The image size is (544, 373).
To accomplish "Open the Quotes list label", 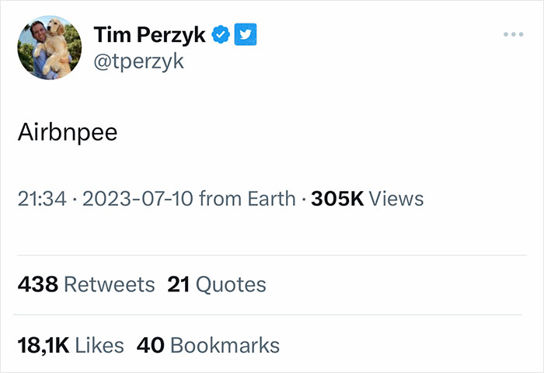I will coord(231,285).
